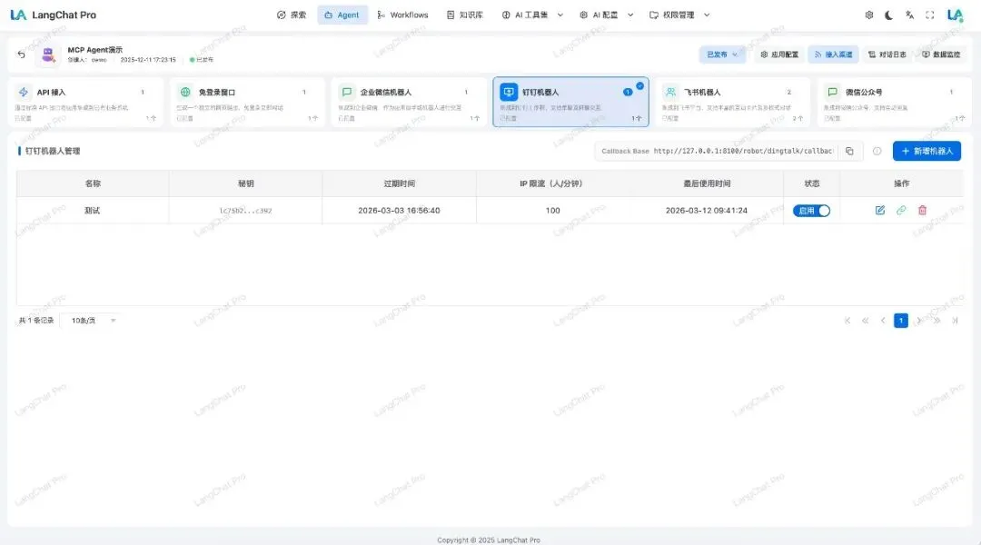This screenshot has height=545, width=981.
Task: Open the 对话日志 tab
Action: tap(887, 54)
